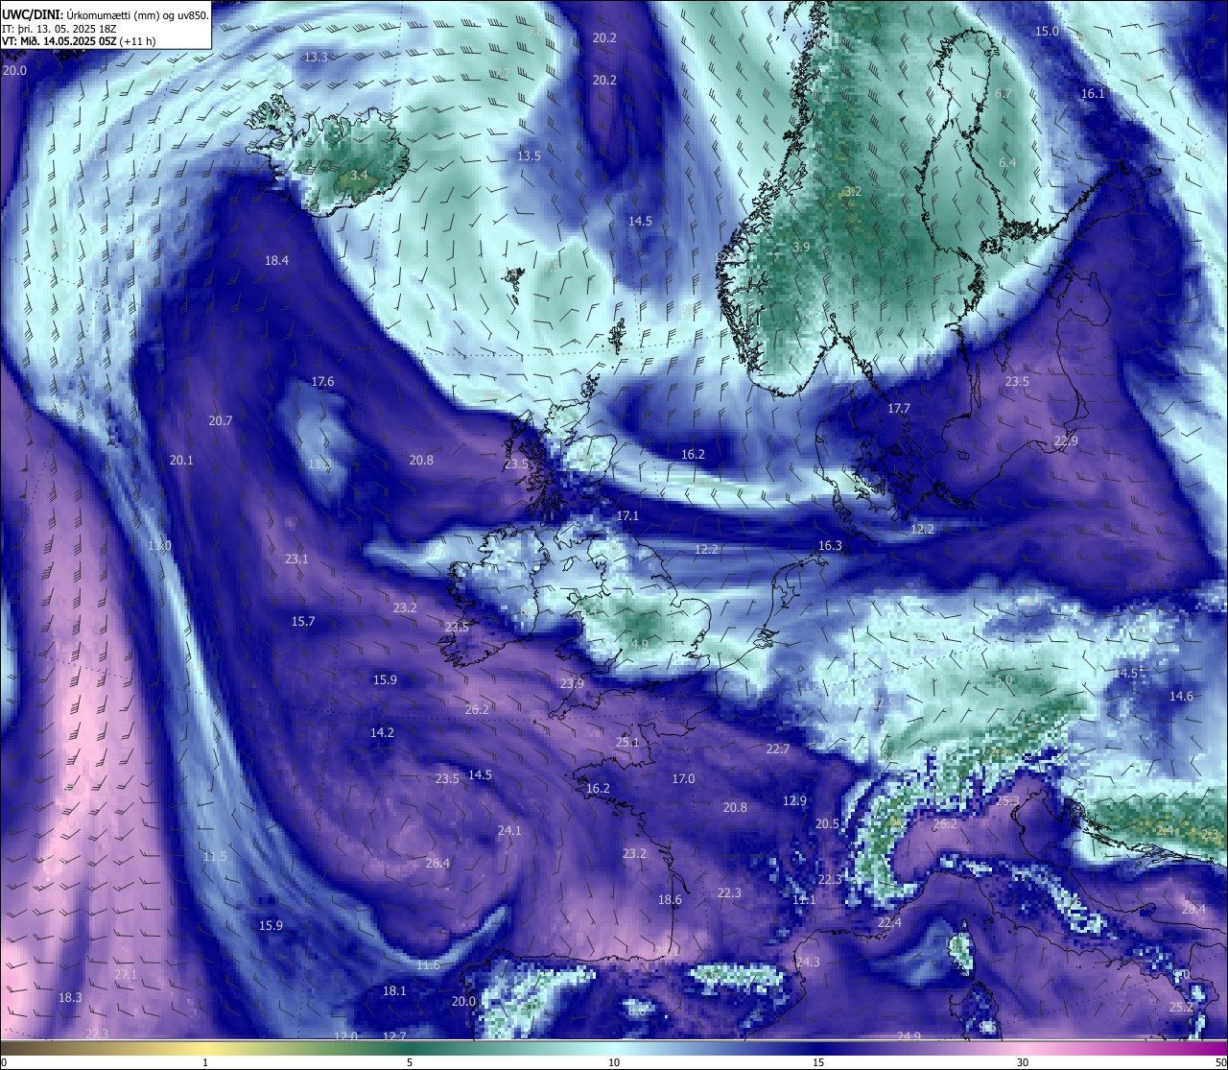
Task: Click the 14.2 value on the map
Action: 382,732
